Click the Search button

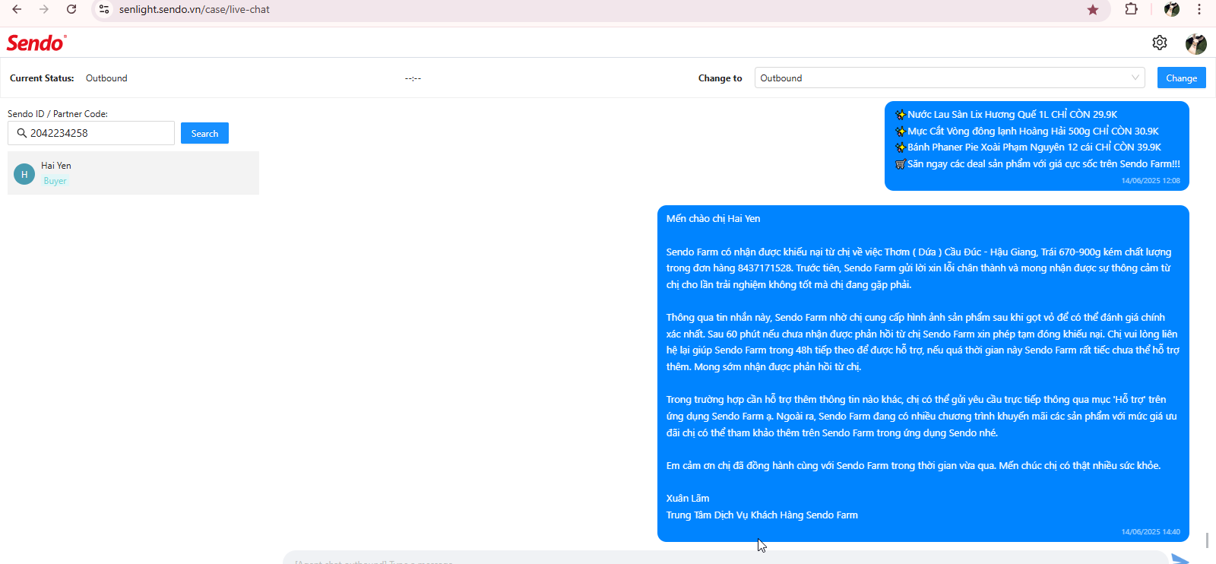click(x=204, y=133)
